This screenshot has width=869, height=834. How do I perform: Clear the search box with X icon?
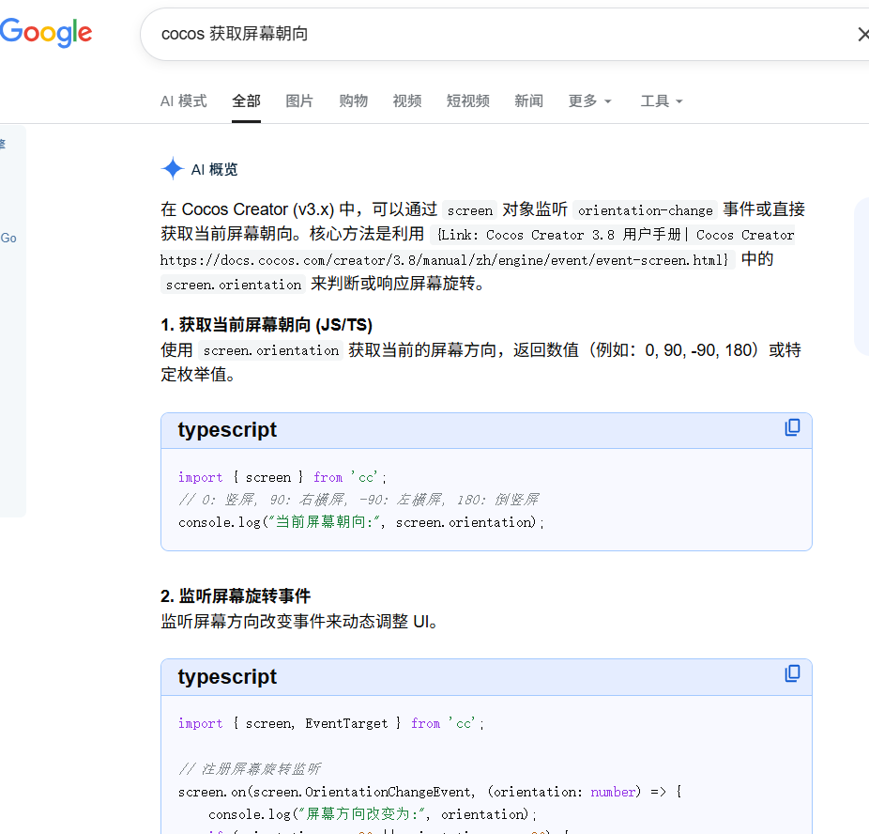coord(861,35)
